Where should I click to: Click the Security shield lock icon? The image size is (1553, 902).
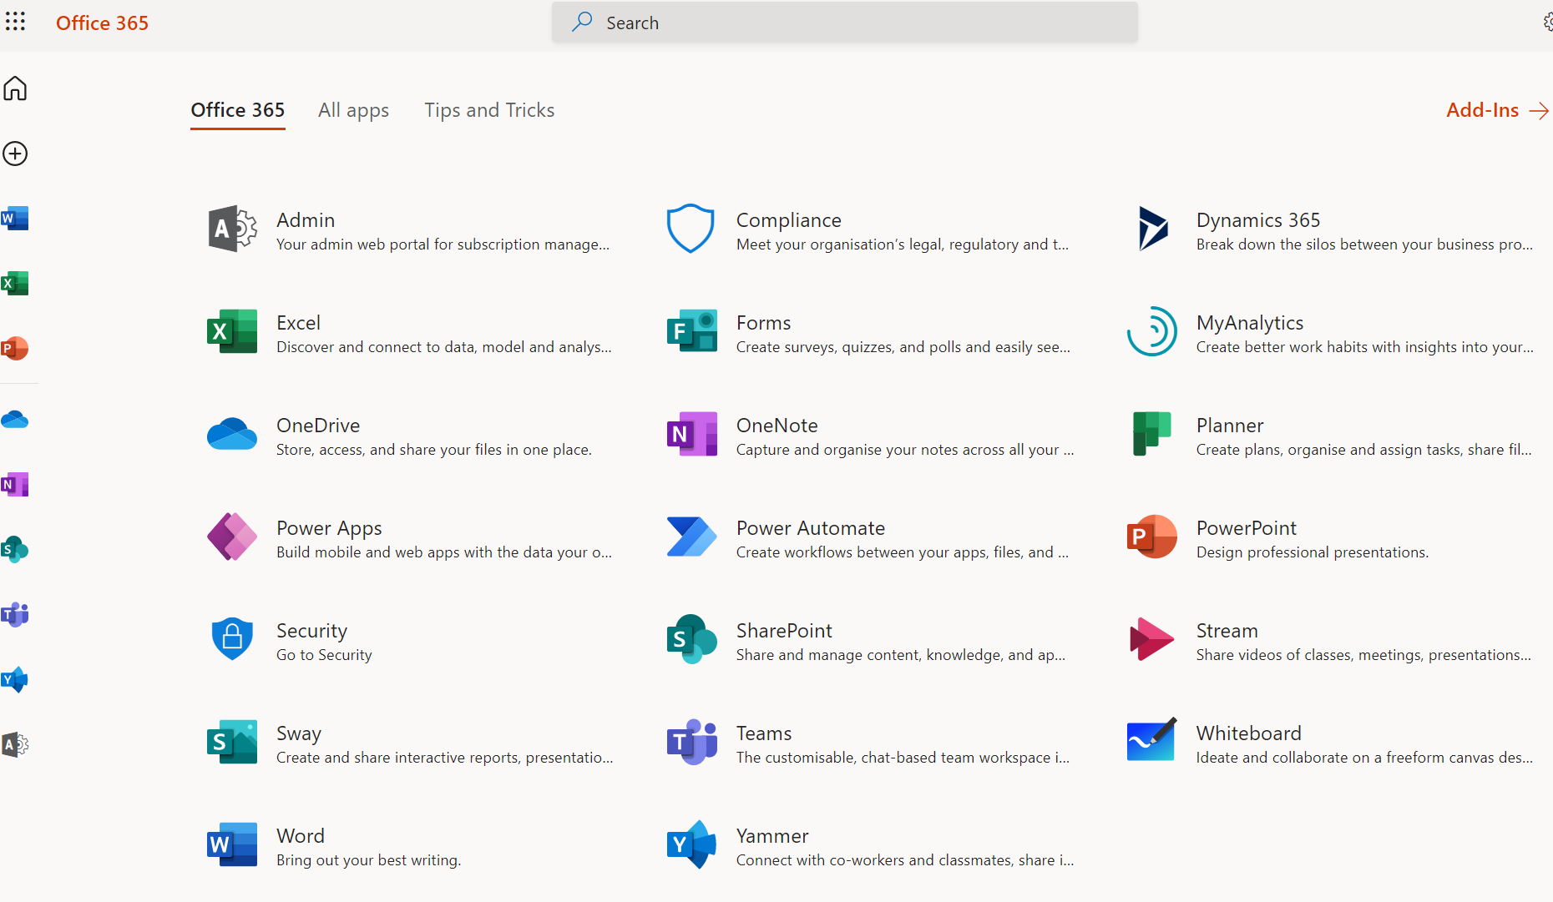(x=232, y=639)
